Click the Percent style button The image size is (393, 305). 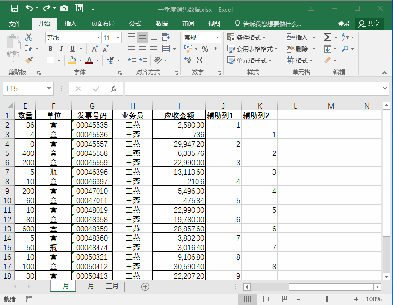205,49
